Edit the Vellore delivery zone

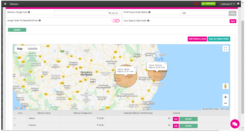point(176,119)
